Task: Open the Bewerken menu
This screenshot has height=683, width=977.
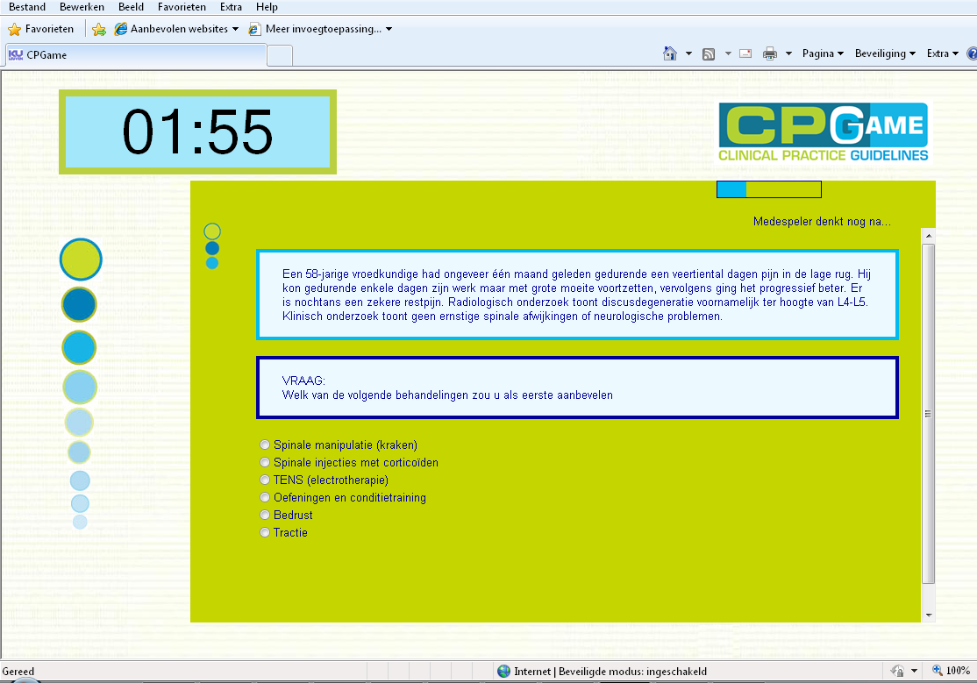Action: [x=82, y=7]
